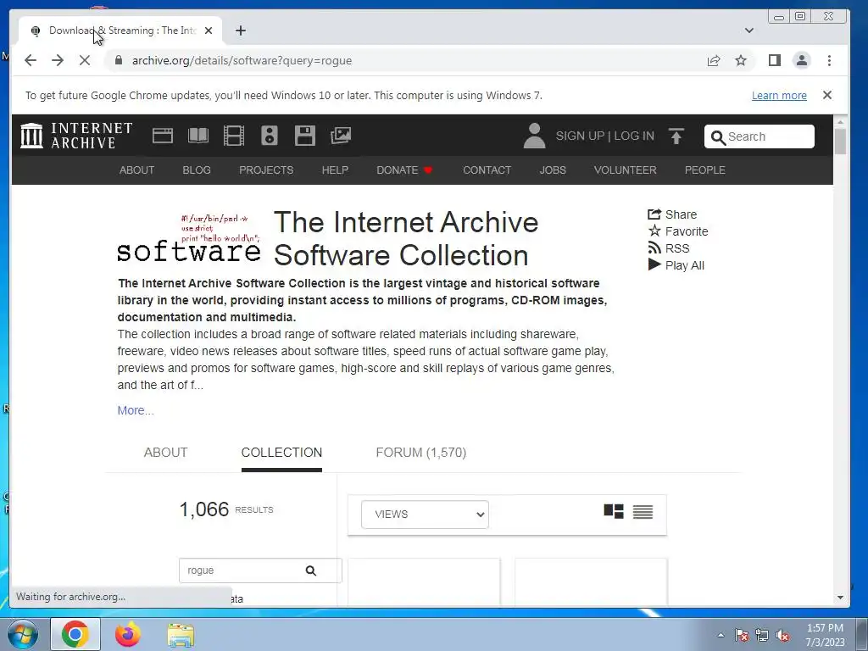Open PROJECTS in the navigation bar
Screen dimensions: 868x651
pos(266,170)
